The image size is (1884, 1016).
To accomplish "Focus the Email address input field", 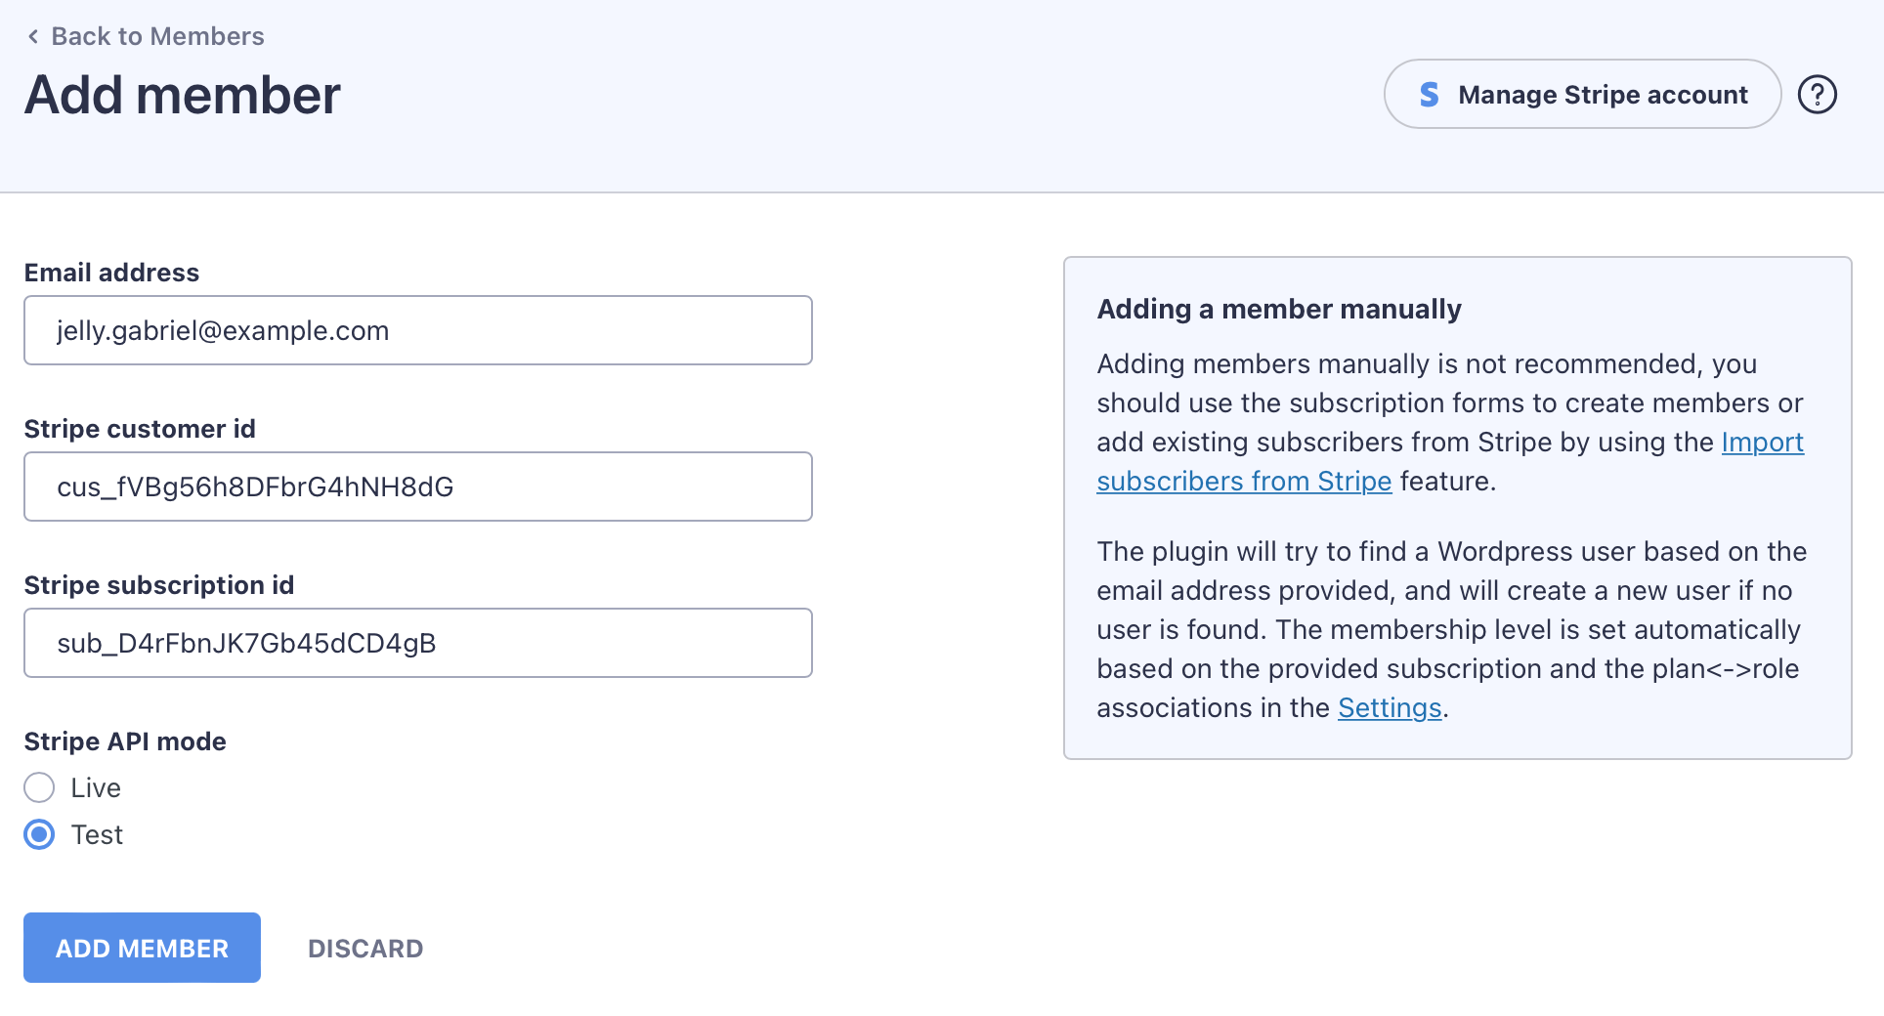I will 418,331.
